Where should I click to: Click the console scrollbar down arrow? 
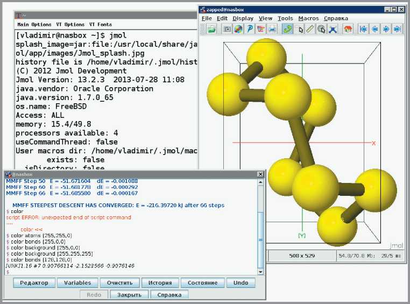261,272
